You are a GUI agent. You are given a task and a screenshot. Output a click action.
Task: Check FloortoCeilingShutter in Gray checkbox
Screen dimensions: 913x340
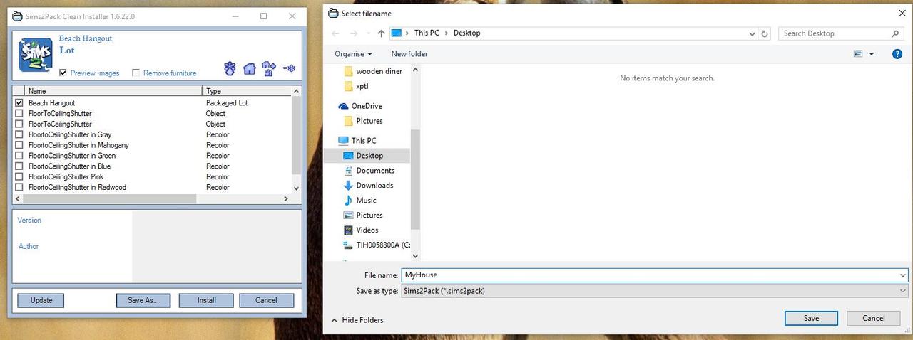pyautogui.click(x=19, y=134)
